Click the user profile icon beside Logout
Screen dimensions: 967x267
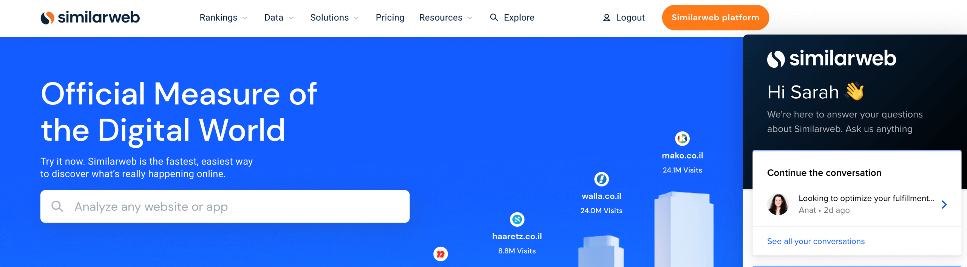coord(606,18)
